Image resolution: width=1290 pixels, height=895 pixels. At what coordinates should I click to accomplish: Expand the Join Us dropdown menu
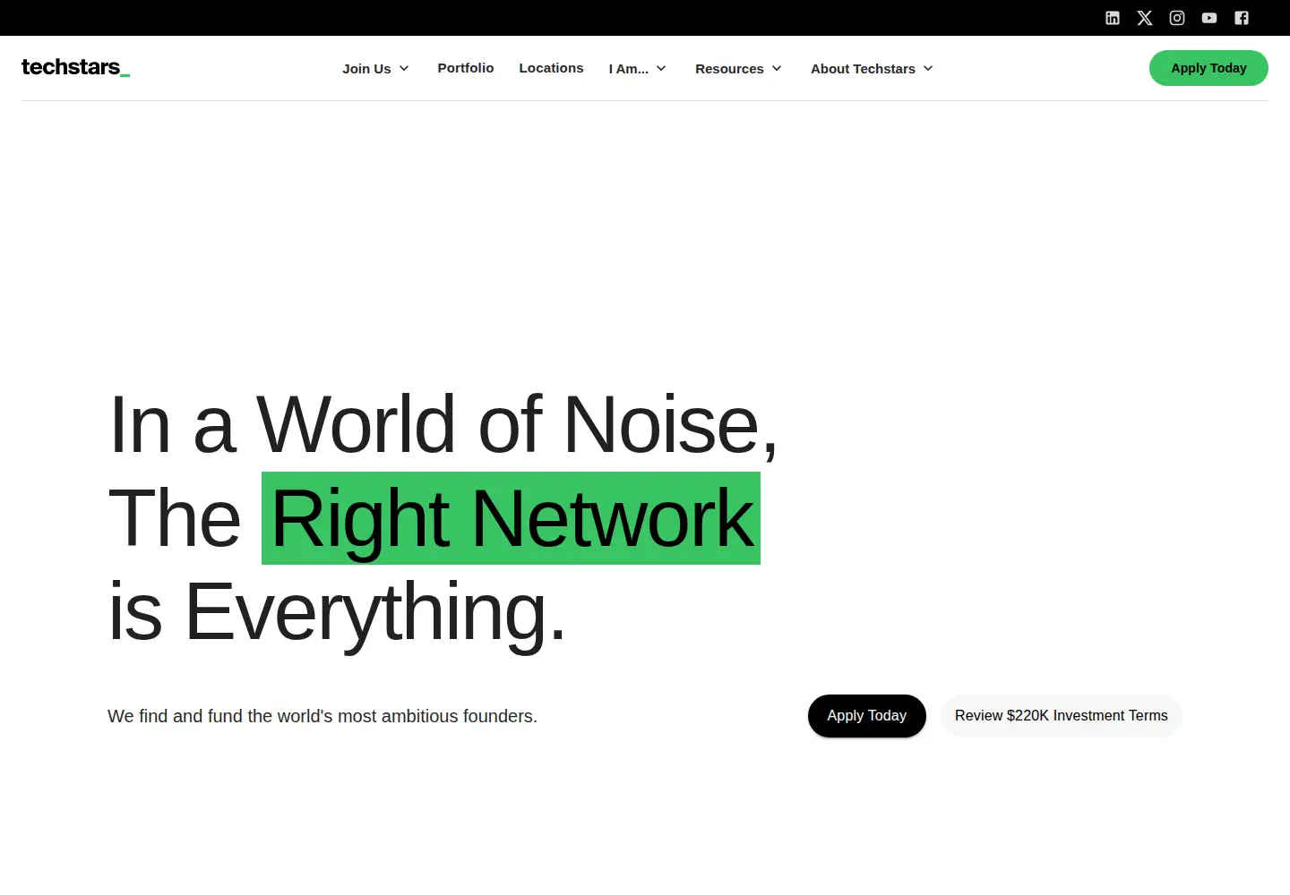point(376,69)
